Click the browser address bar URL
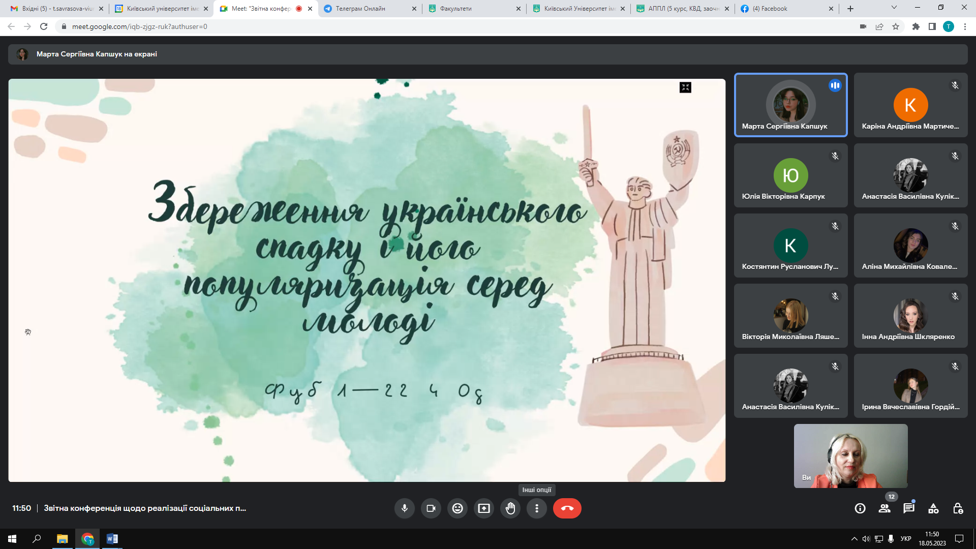Screen dimensions: 976x549 click(140, 26)
